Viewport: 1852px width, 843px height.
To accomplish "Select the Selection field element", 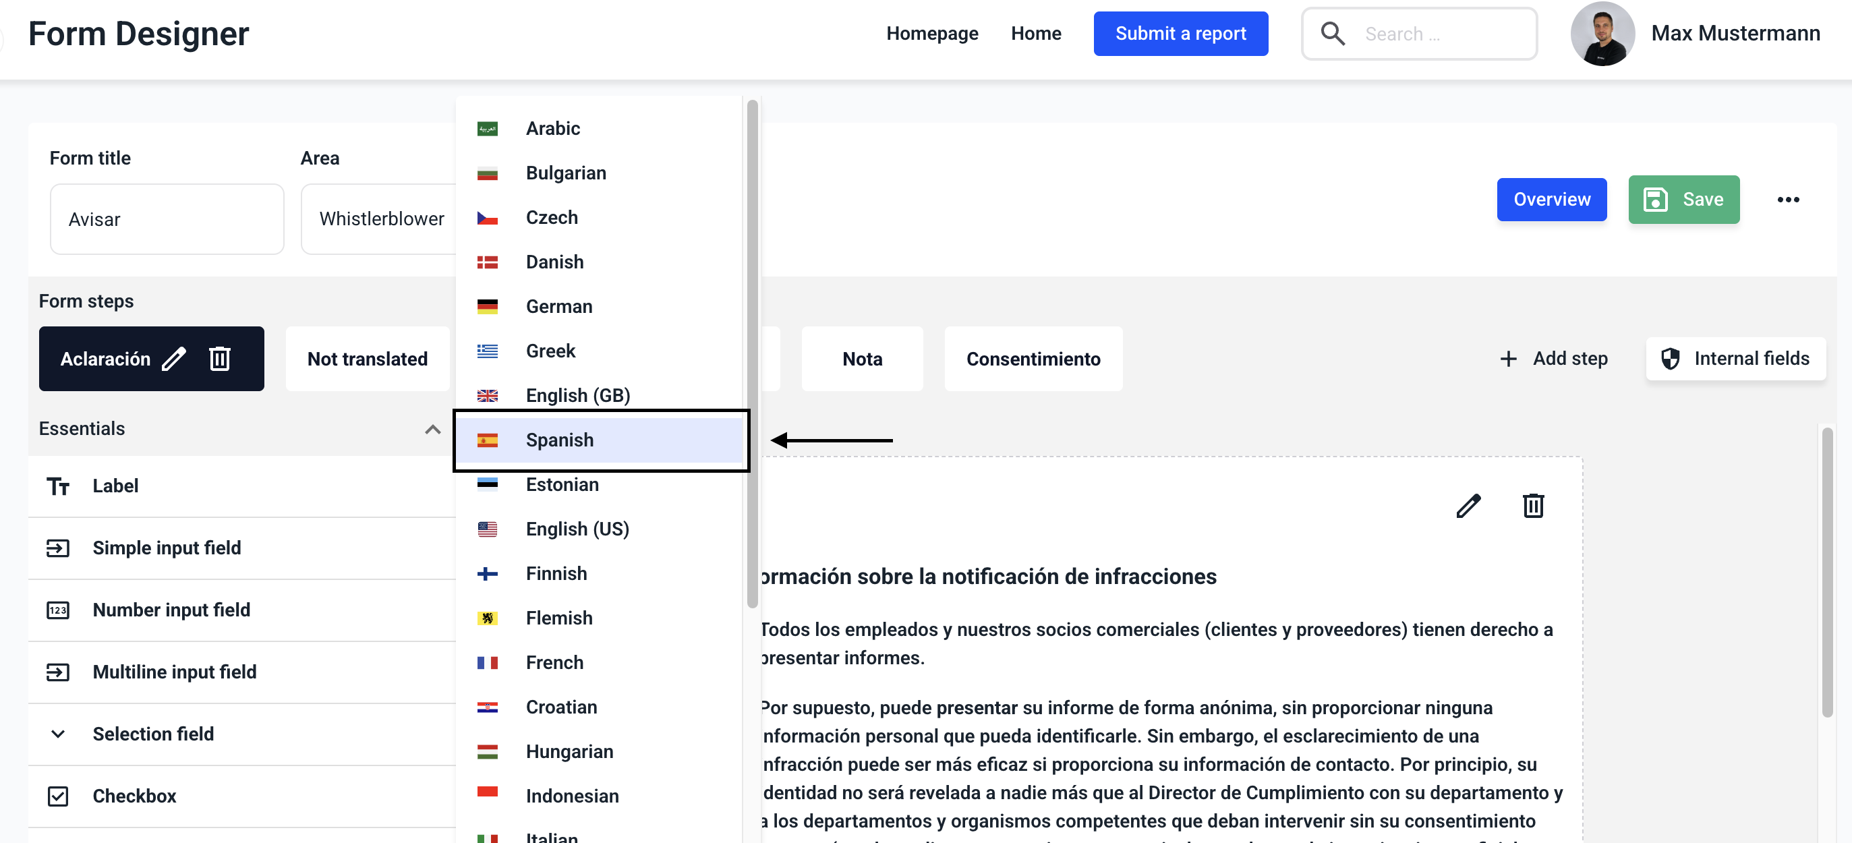I will click(153, 734).
